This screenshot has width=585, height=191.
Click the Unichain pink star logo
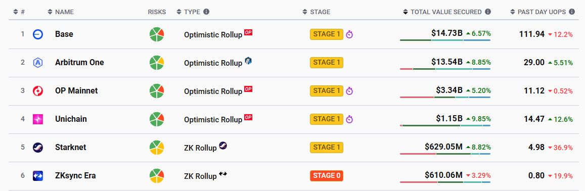(38, 119)
